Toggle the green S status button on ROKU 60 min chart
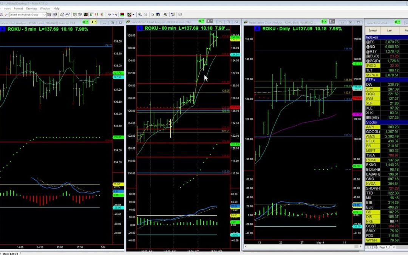 201,22
